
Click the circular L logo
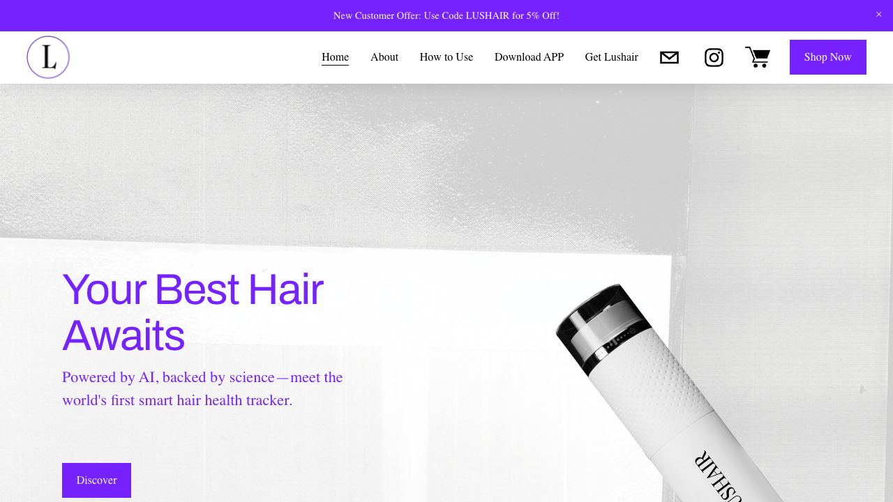48,57
